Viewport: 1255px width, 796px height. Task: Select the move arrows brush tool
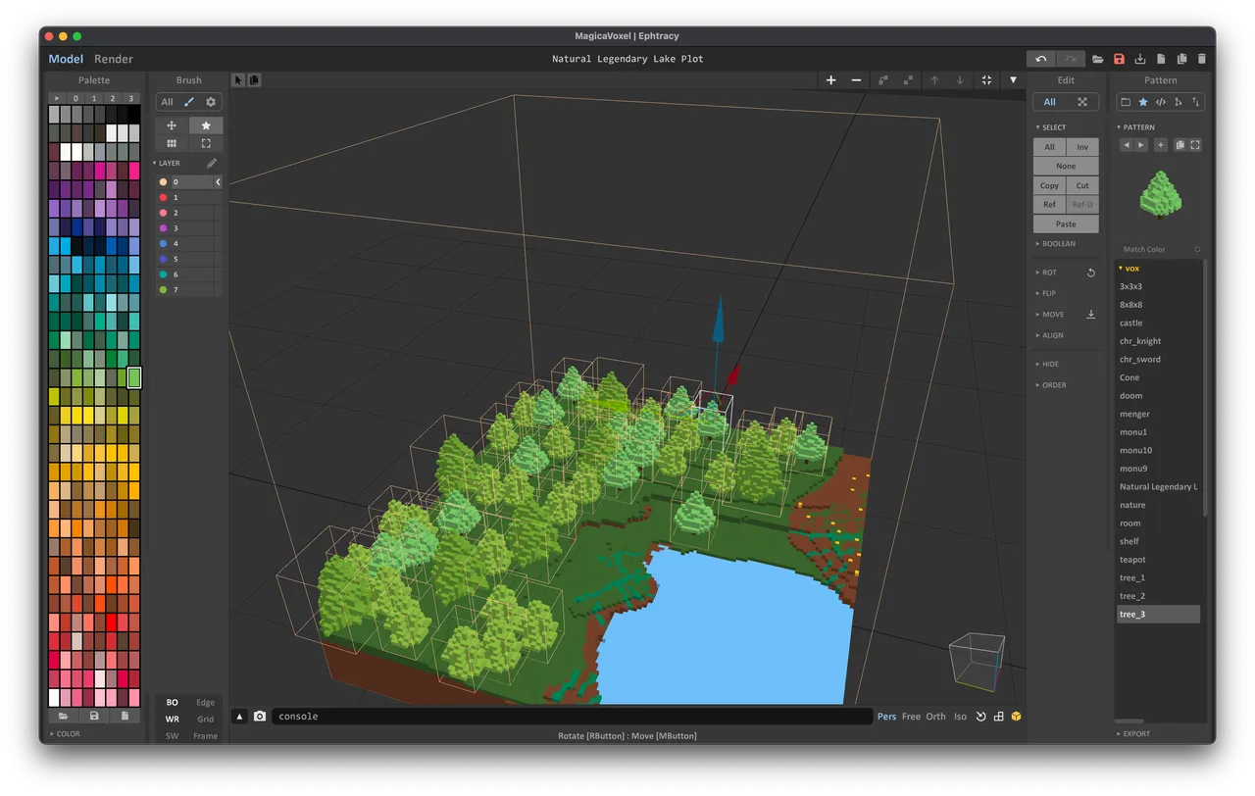[172, 125]
